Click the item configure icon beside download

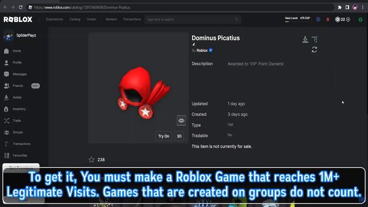pyautogui.click(x=315, y=39)
